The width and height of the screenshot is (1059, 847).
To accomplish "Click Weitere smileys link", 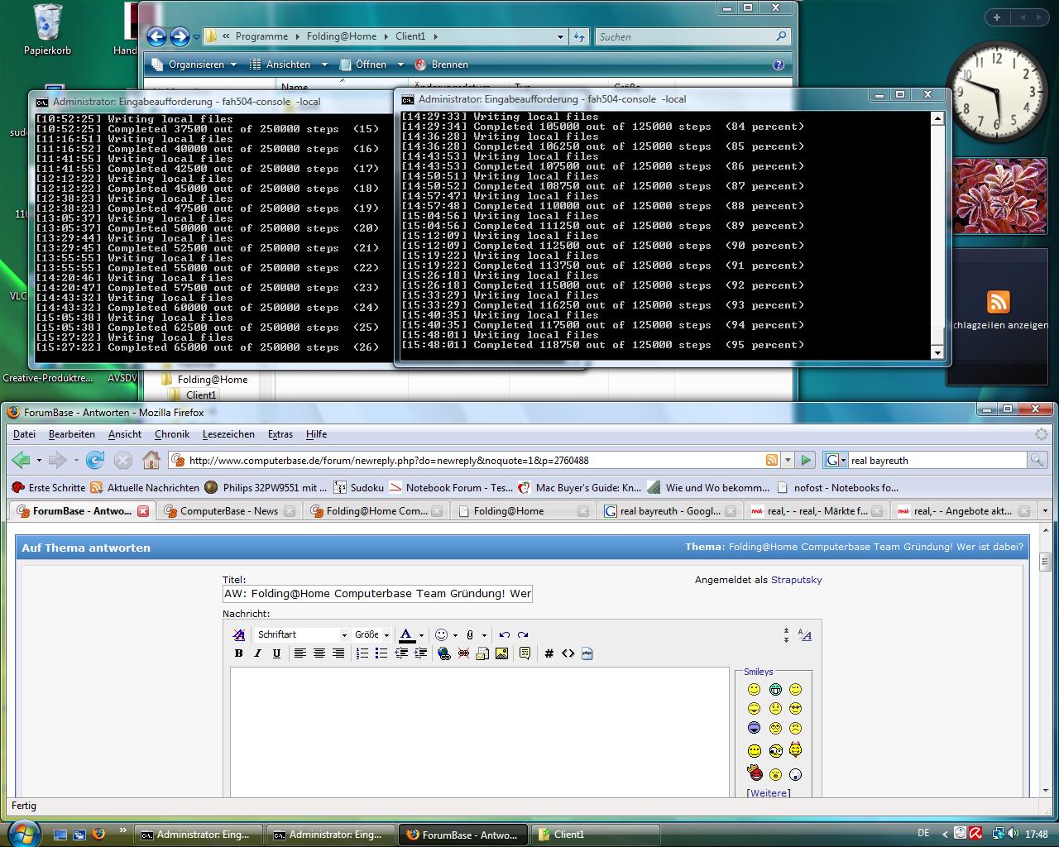I will [769, 793].
